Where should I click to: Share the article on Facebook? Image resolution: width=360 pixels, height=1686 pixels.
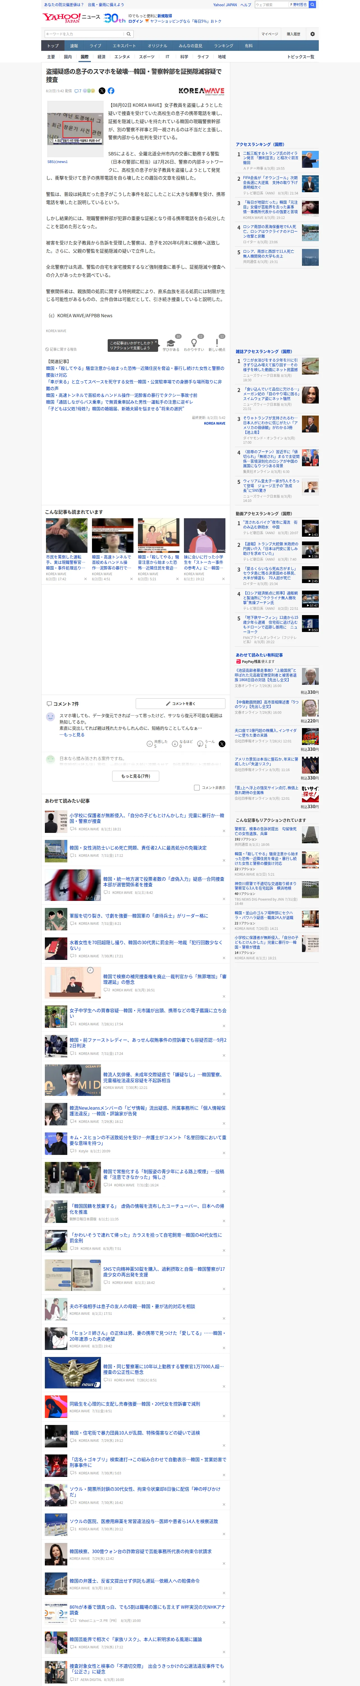coord(111,91)
